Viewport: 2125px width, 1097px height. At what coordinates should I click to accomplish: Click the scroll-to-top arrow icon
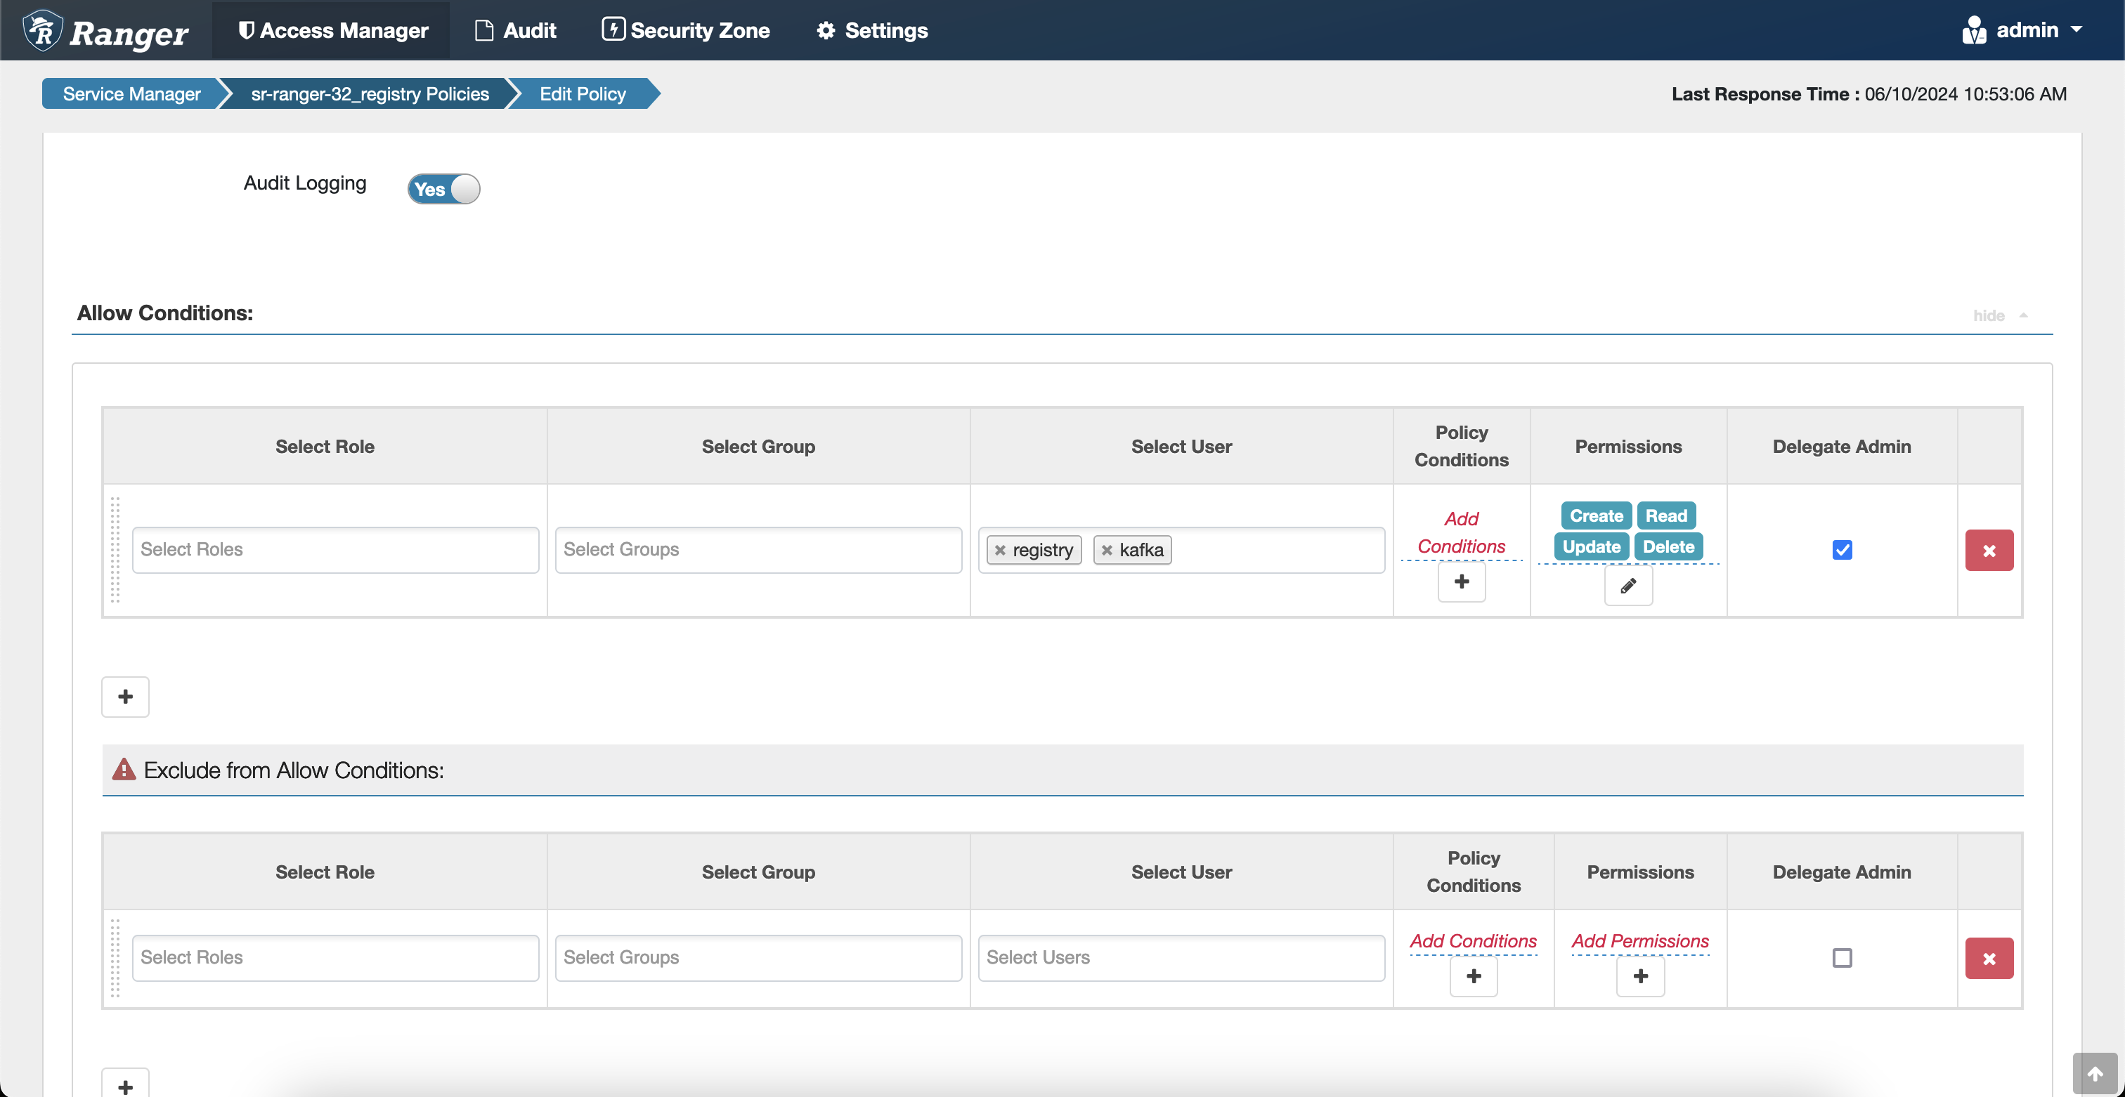2096,1073
